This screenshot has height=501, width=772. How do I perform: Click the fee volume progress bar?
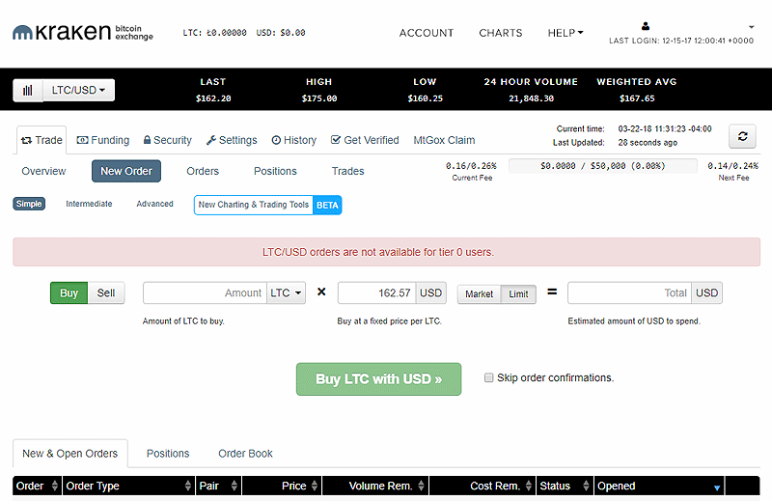[603, 166]
